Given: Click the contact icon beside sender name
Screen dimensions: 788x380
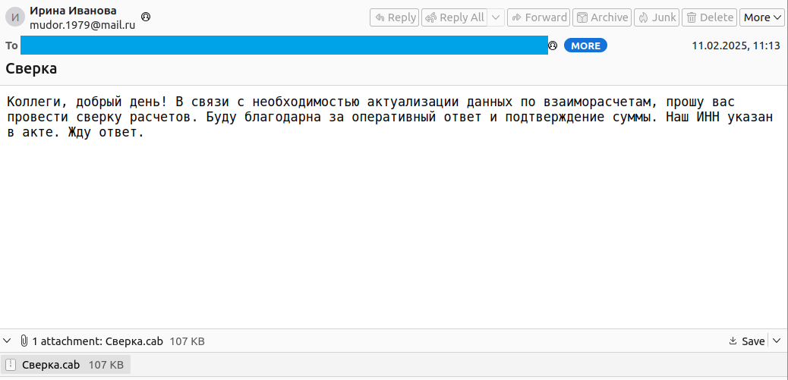Looking at the screenshot, I should coord(146,17).
